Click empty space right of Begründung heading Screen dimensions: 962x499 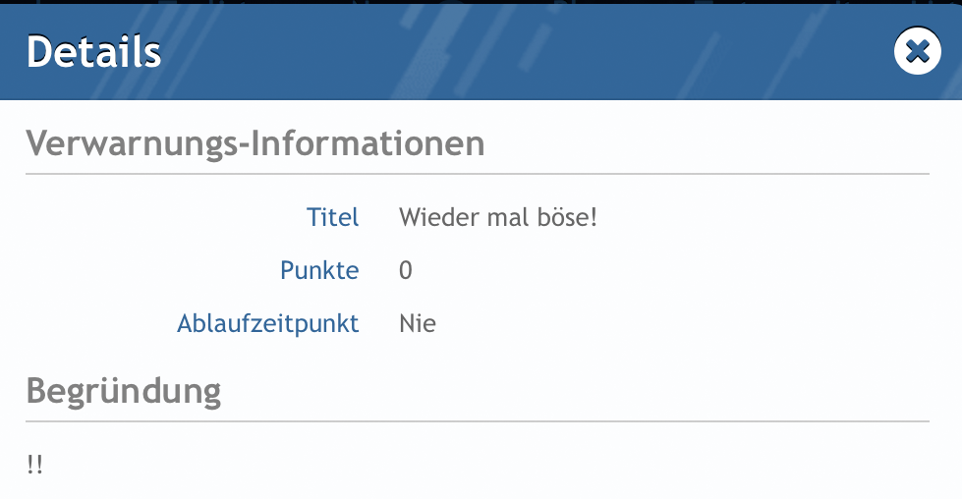(x=576, y=391)
